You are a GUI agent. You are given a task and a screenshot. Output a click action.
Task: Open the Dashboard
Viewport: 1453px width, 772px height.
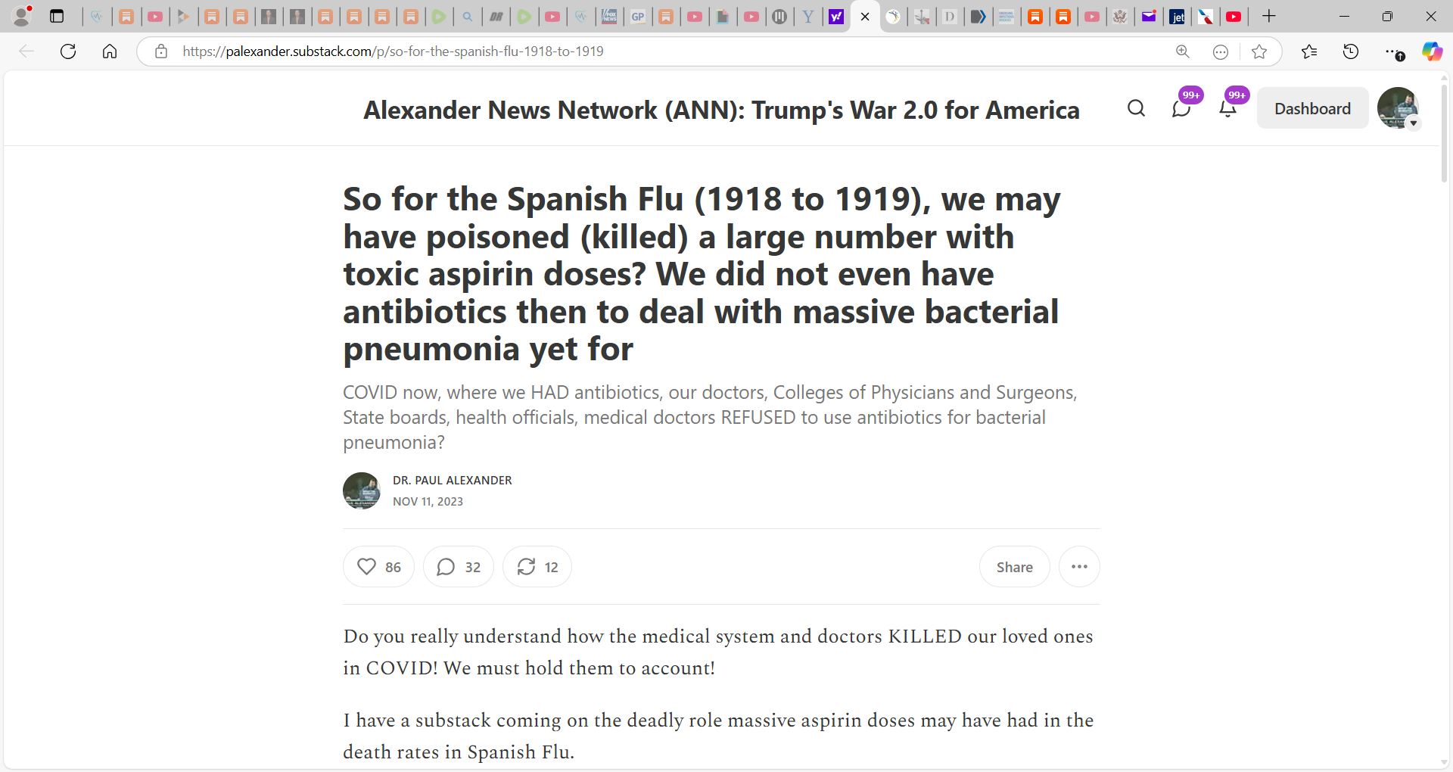click(x=1312, y=108)
